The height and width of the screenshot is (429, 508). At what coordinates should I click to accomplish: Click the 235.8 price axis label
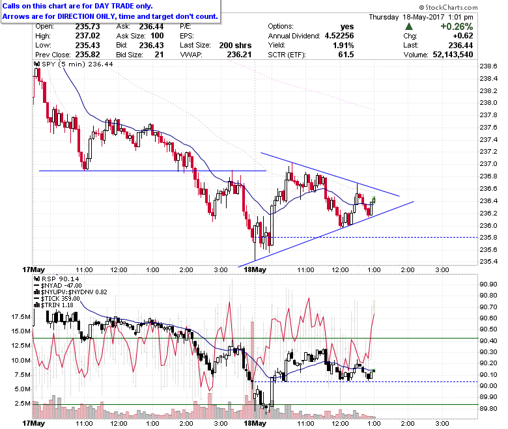click(x=488, y=238)
